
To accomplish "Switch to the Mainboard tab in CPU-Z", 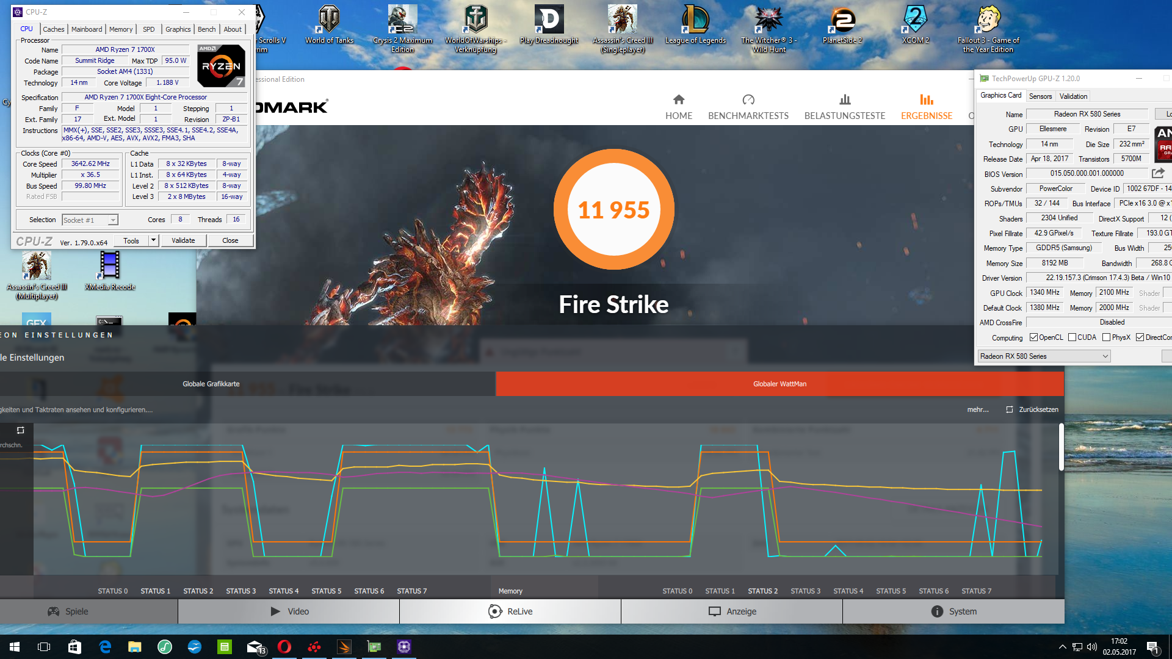I will pyautogui.click(x=87, y=29).
